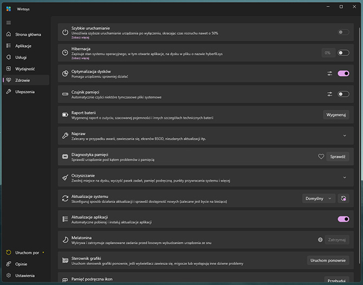Click the Oczyszczanie broom icon

(x=65, y=178)
